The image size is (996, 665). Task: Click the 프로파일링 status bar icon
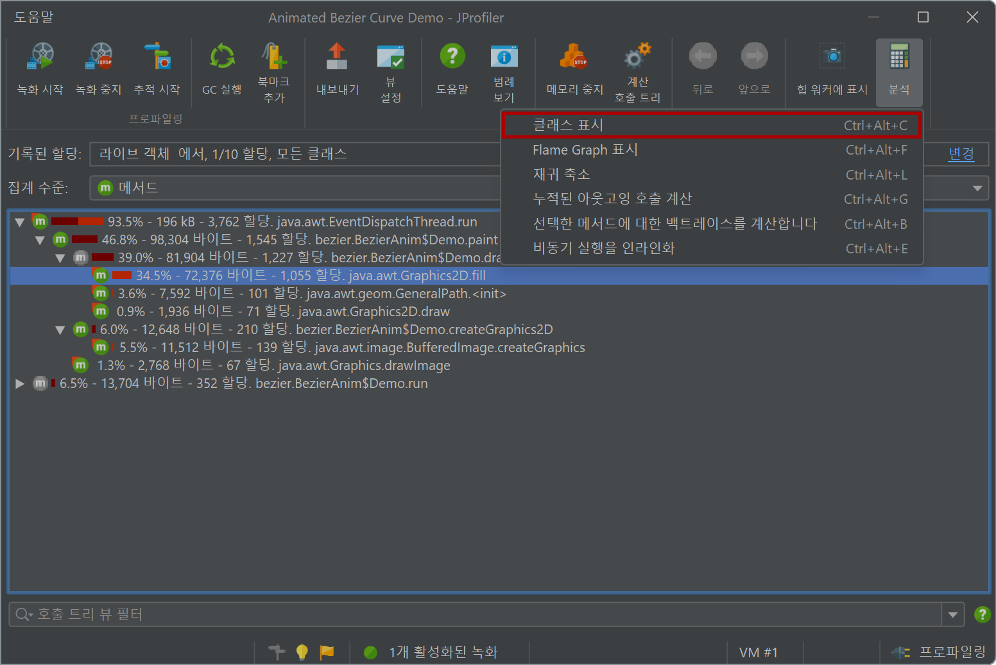901,652
